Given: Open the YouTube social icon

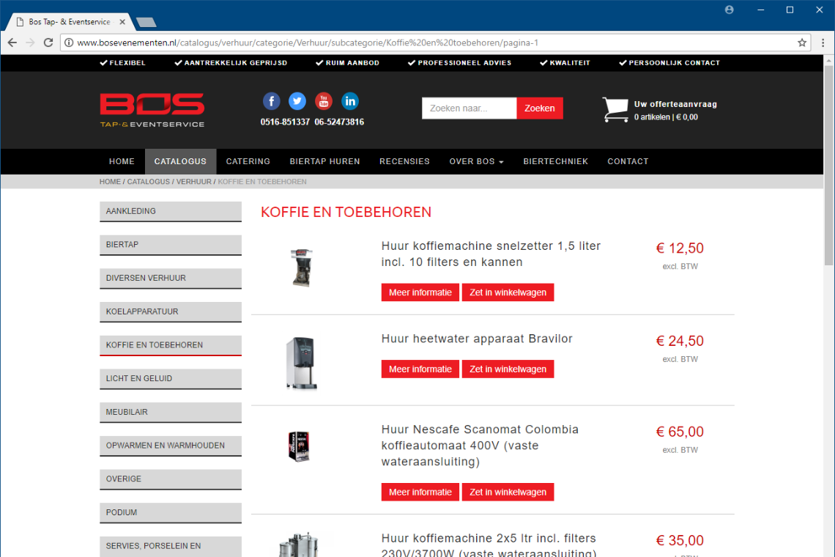Looking at the screenshot, I should tap(323, 101).
